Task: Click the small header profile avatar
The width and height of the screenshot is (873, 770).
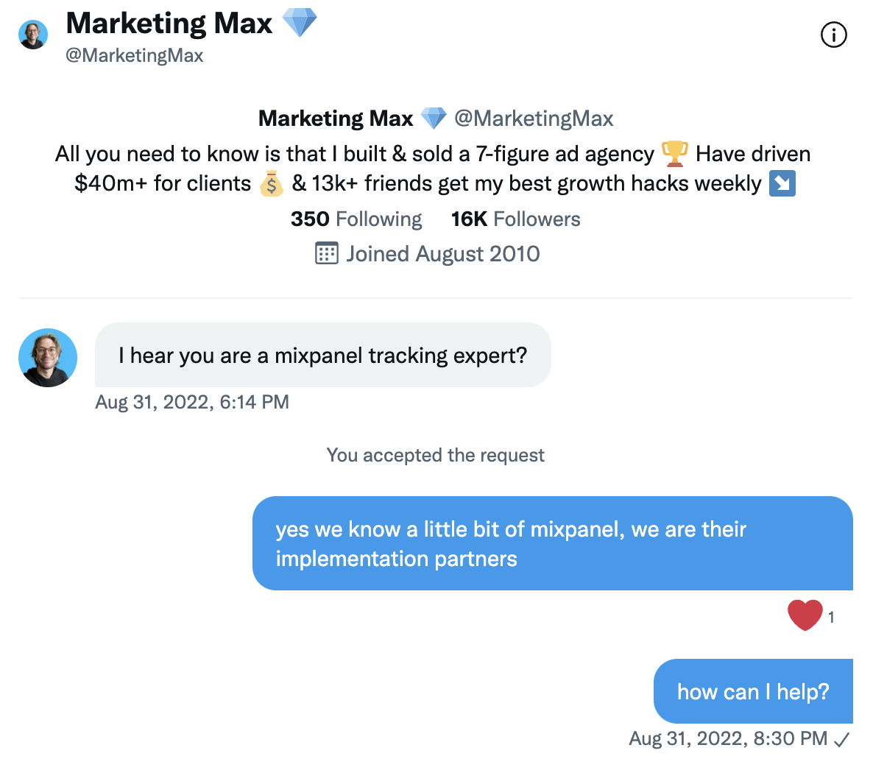Action: [33, 35]
